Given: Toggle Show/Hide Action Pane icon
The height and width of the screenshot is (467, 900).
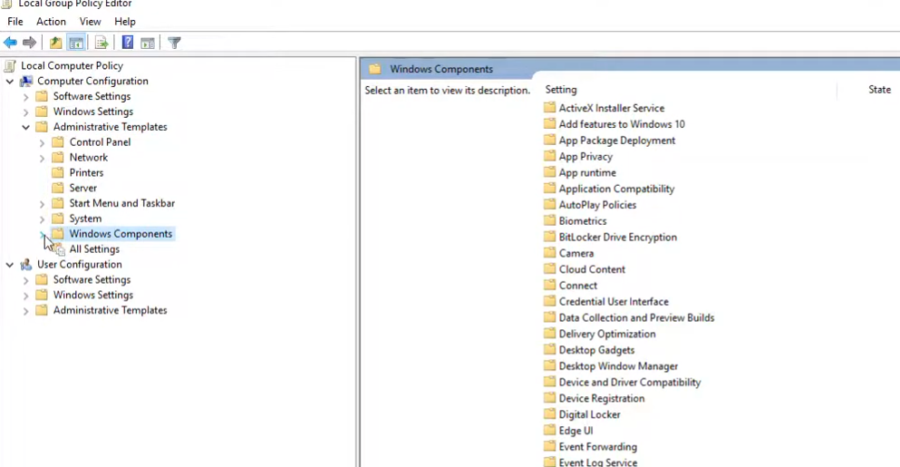Looking at the screenshot, I should pyautogui.click(x=148, y=43).
